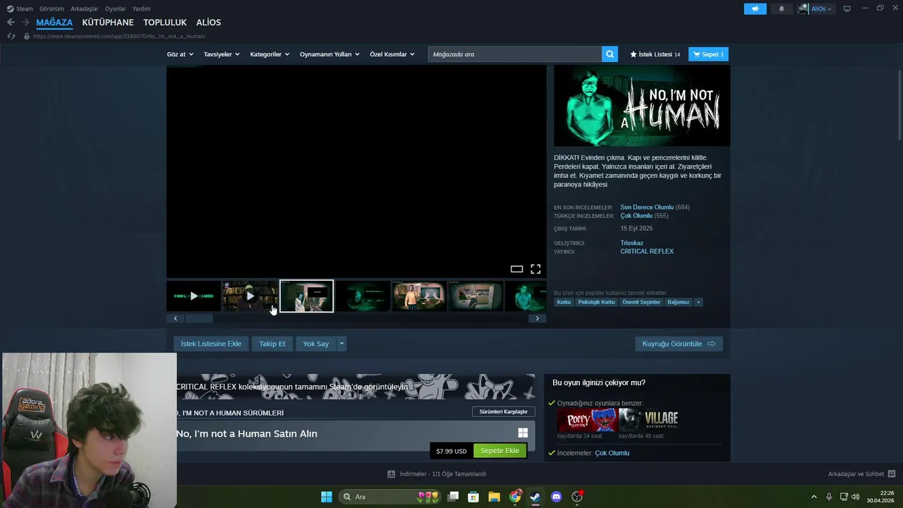Open Discord from the taskbar

coord(556,497)
